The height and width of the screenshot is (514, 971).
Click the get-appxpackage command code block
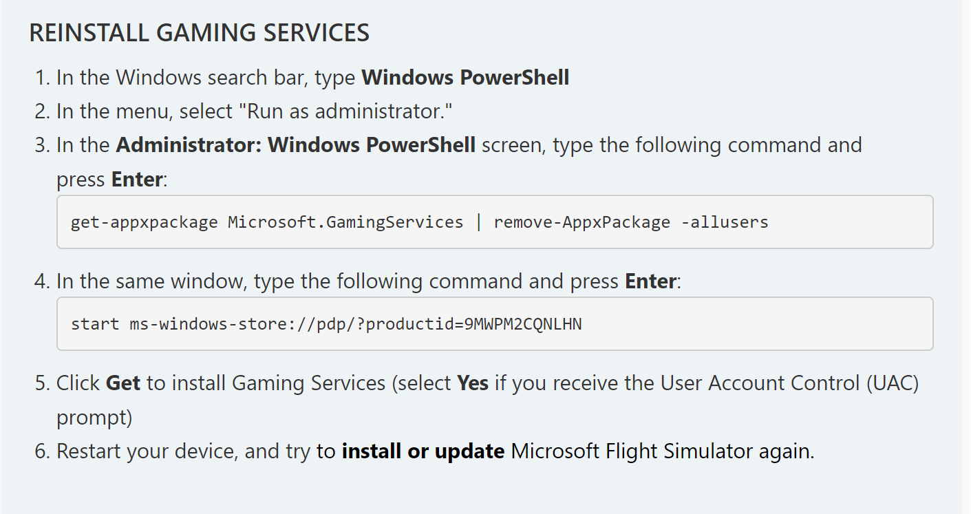point(495,222)
